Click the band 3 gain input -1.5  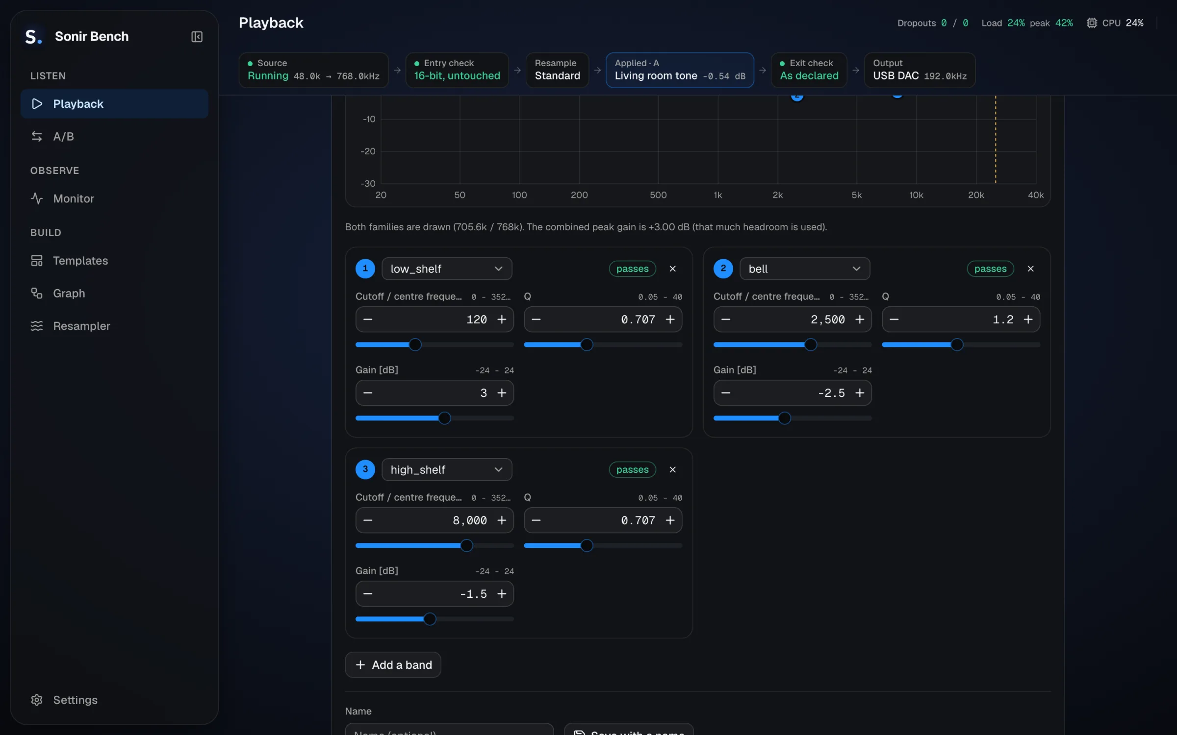[435, 594]
